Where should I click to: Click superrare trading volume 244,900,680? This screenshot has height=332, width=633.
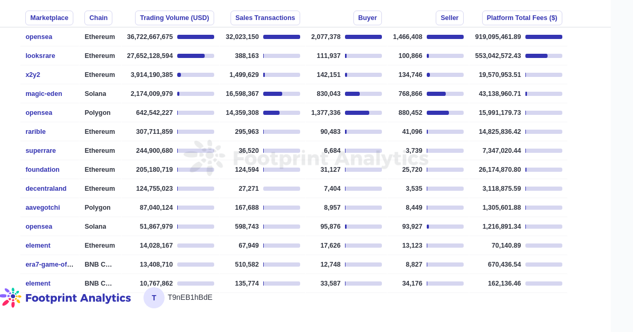coord(155,151)
